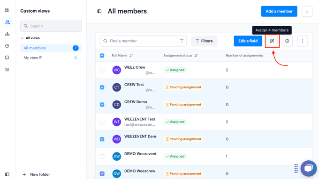Sort by Assignment status arrows icon
The image size is (319, 179).
click(196, 56)
